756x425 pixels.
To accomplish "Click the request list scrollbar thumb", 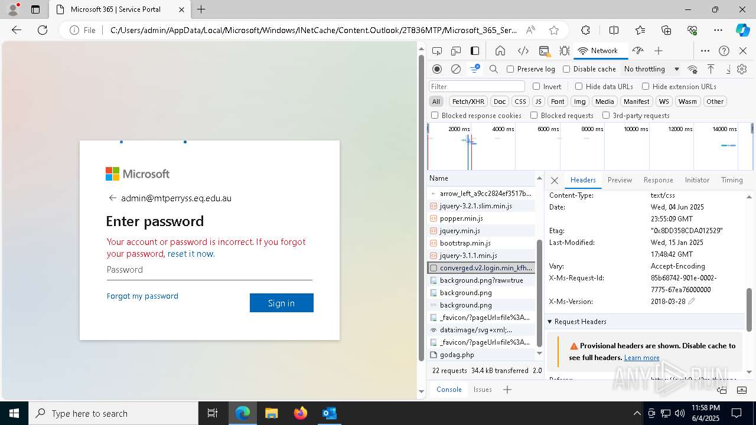I will [539, 292].
